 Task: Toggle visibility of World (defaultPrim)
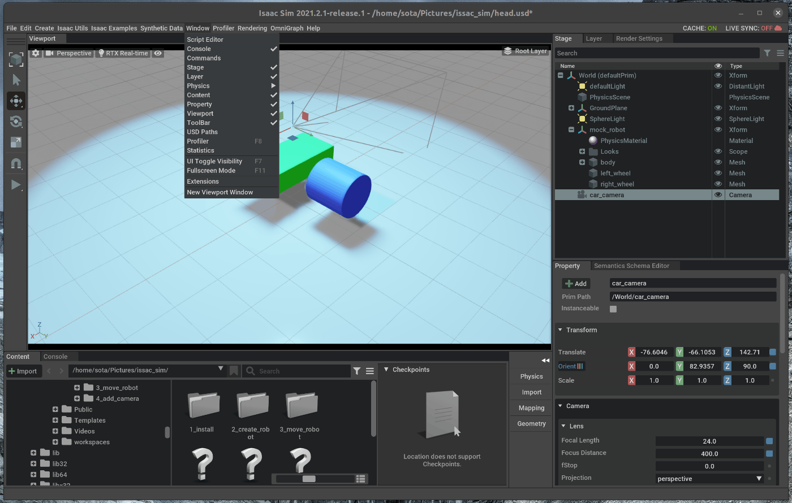[718, 75]
